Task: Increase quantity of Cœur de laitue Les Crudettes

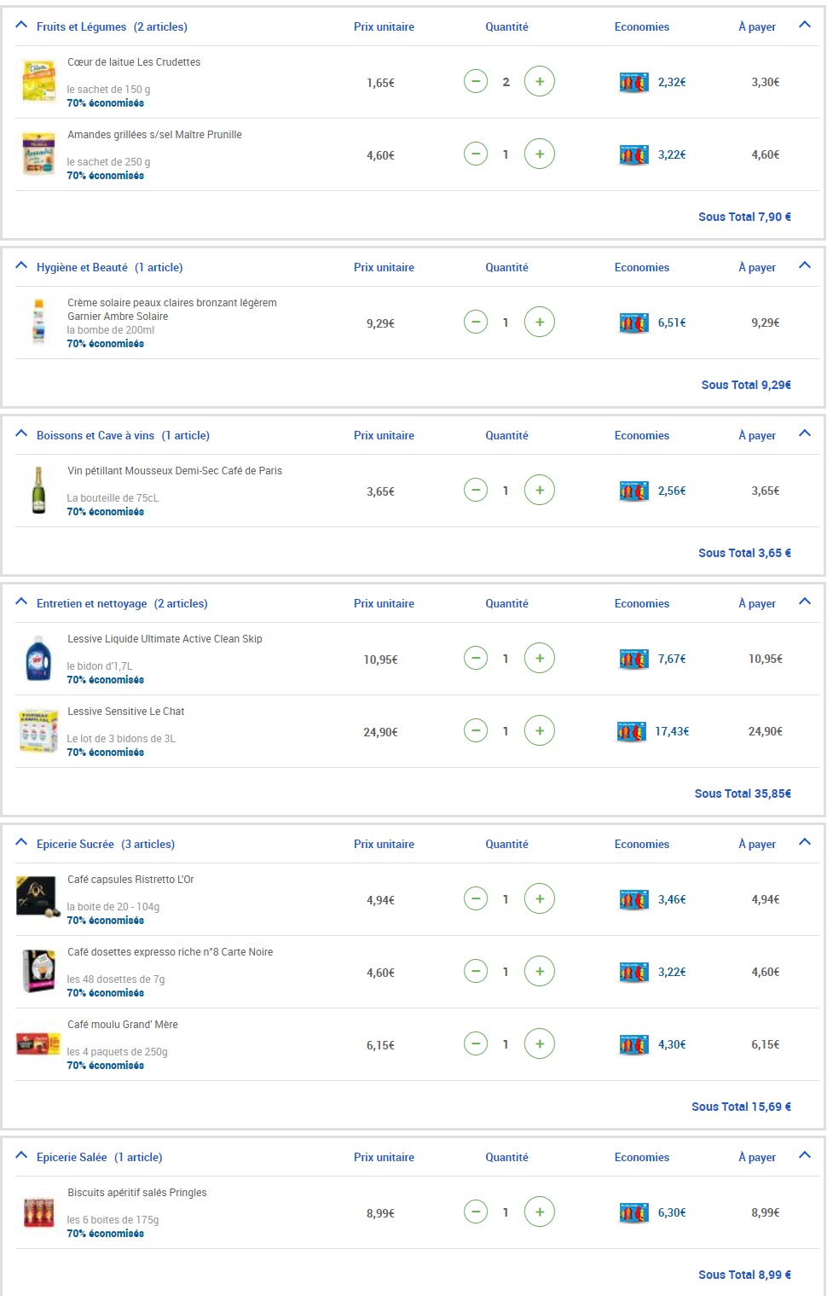Action: point(539,82)
